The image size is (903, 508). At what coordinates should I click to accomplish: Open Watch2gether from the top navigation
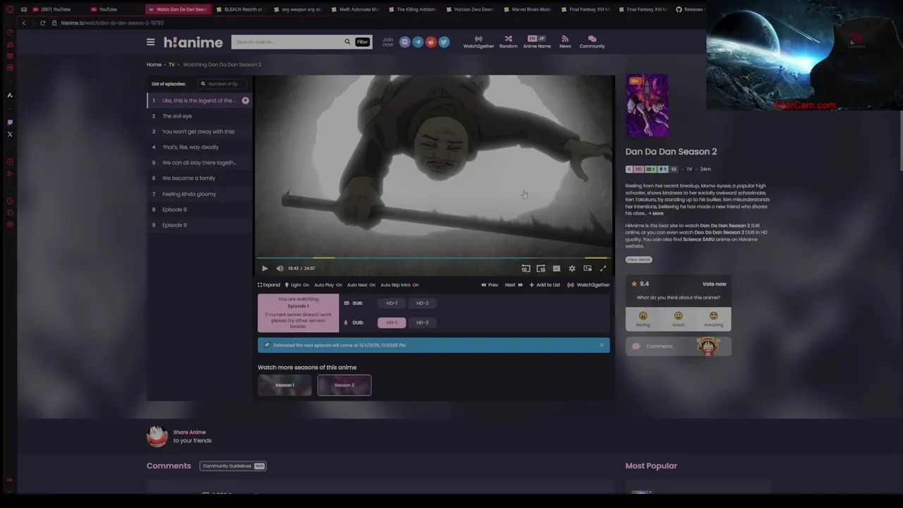[478, 42]
